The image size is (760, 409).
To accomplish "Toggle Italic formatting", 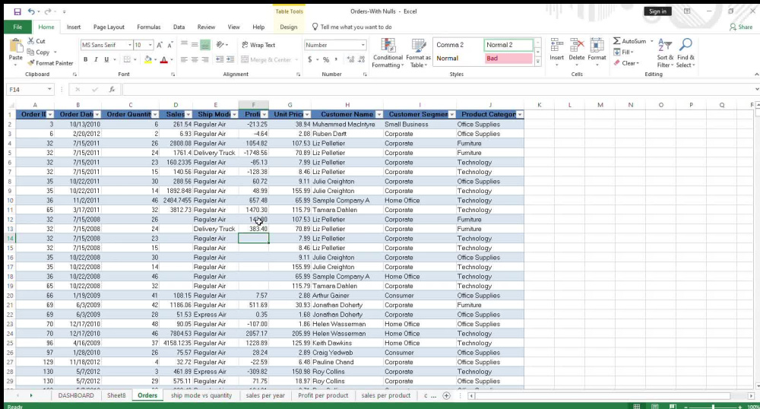I will click(x=96, y=59).
